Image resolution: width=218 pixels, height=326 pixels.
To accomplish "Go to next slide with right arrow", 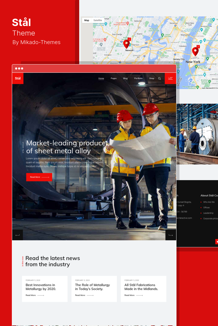I will click(x=171, y=235).
